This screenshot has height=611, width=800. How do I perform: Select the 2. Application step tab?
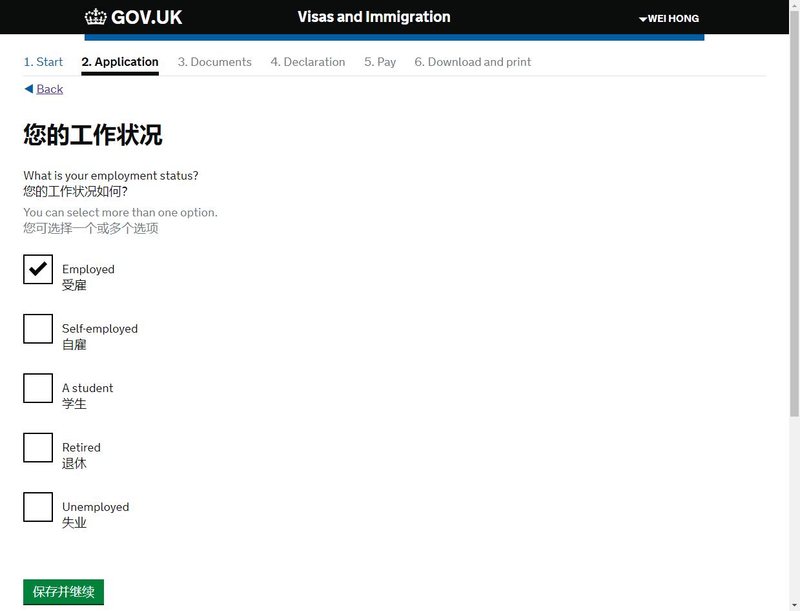click(120, 62)
